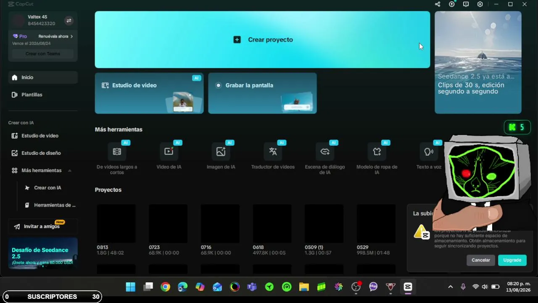Click the share icon in the title bar
The image size is (538, 303).
coord(438,4)
